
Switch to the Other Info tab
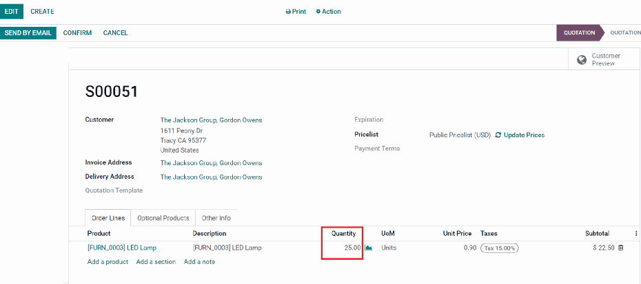(216, 218)
